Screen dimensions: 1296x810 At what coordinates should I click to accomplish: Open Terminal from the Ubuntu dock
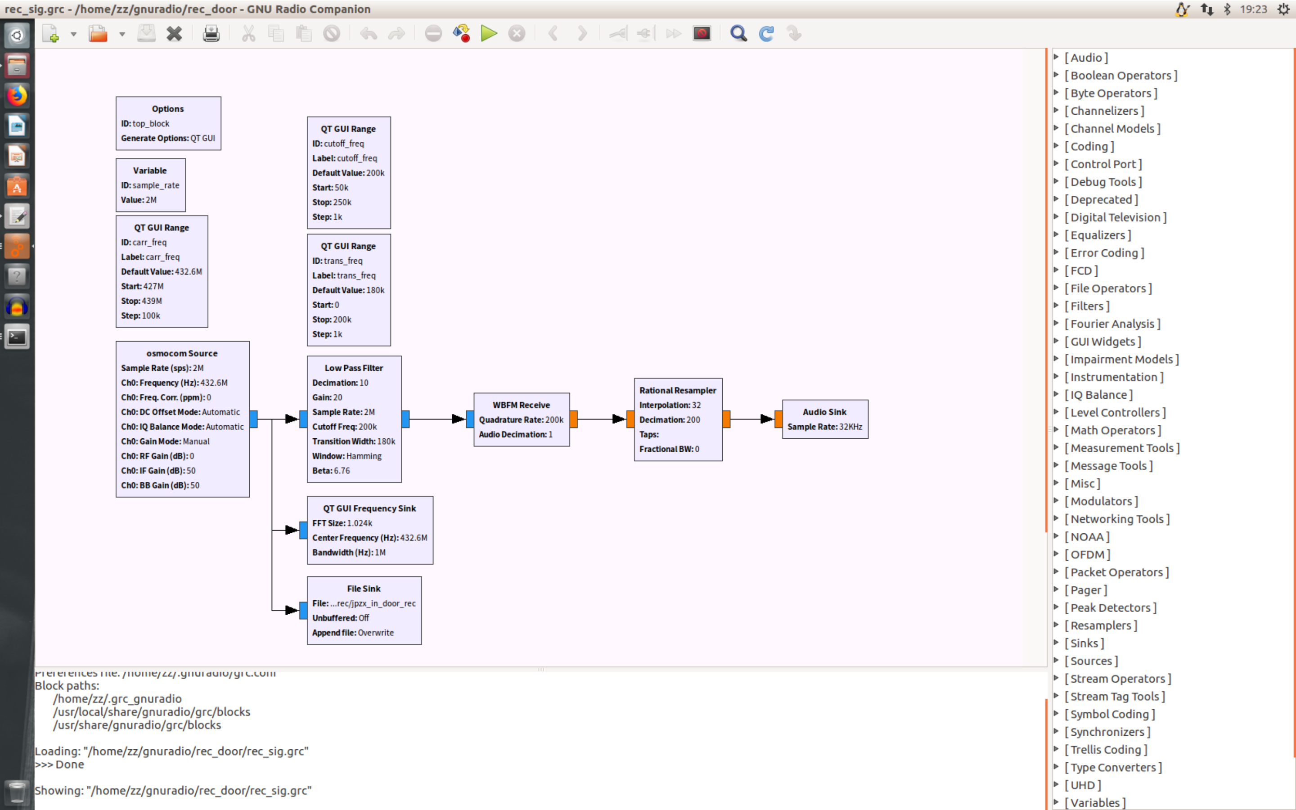[17, 337]
